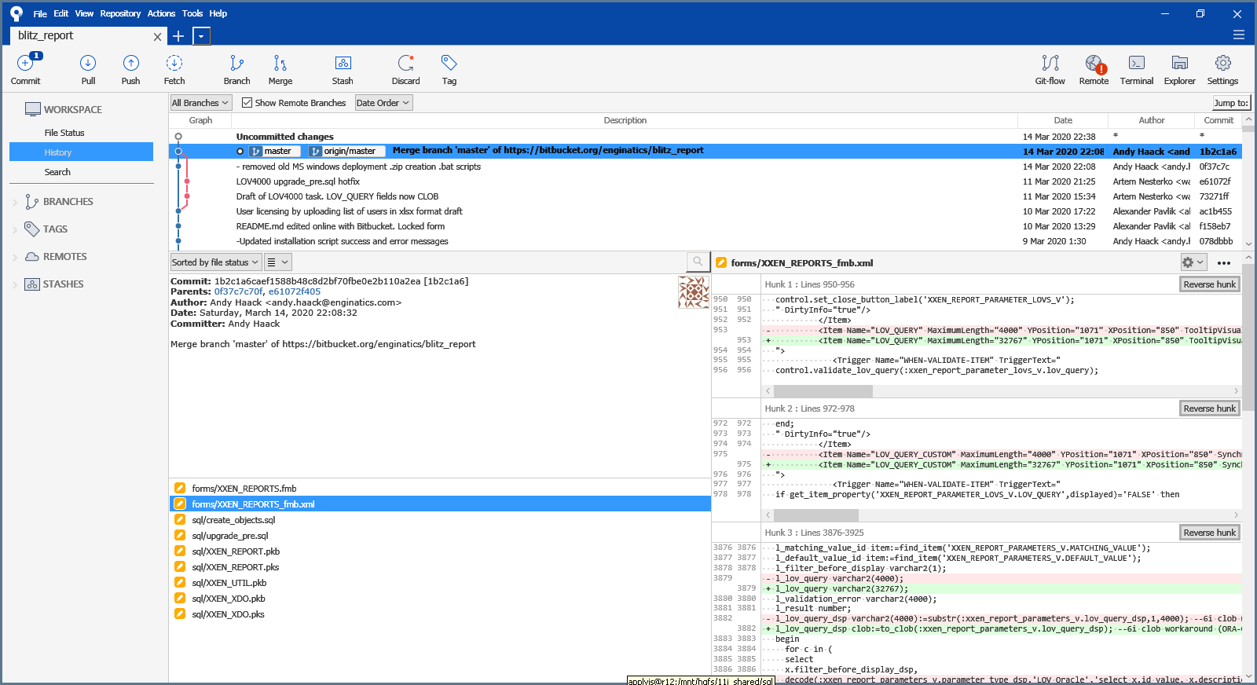The height and width of the screenshot is (685, 1257).
Task: Launch the Terminal
Action: coord(1136,68)
